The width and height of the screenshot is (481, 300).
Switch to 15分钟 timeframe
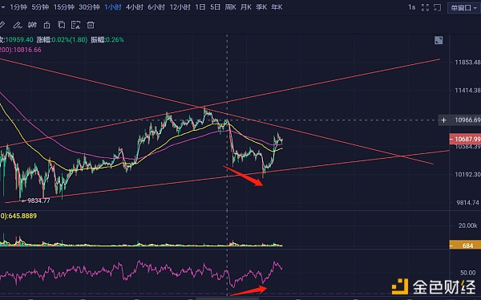(64, 7)
